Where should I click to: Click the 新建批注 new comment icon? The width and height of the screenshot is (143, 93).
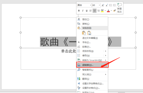pos(119,8)
